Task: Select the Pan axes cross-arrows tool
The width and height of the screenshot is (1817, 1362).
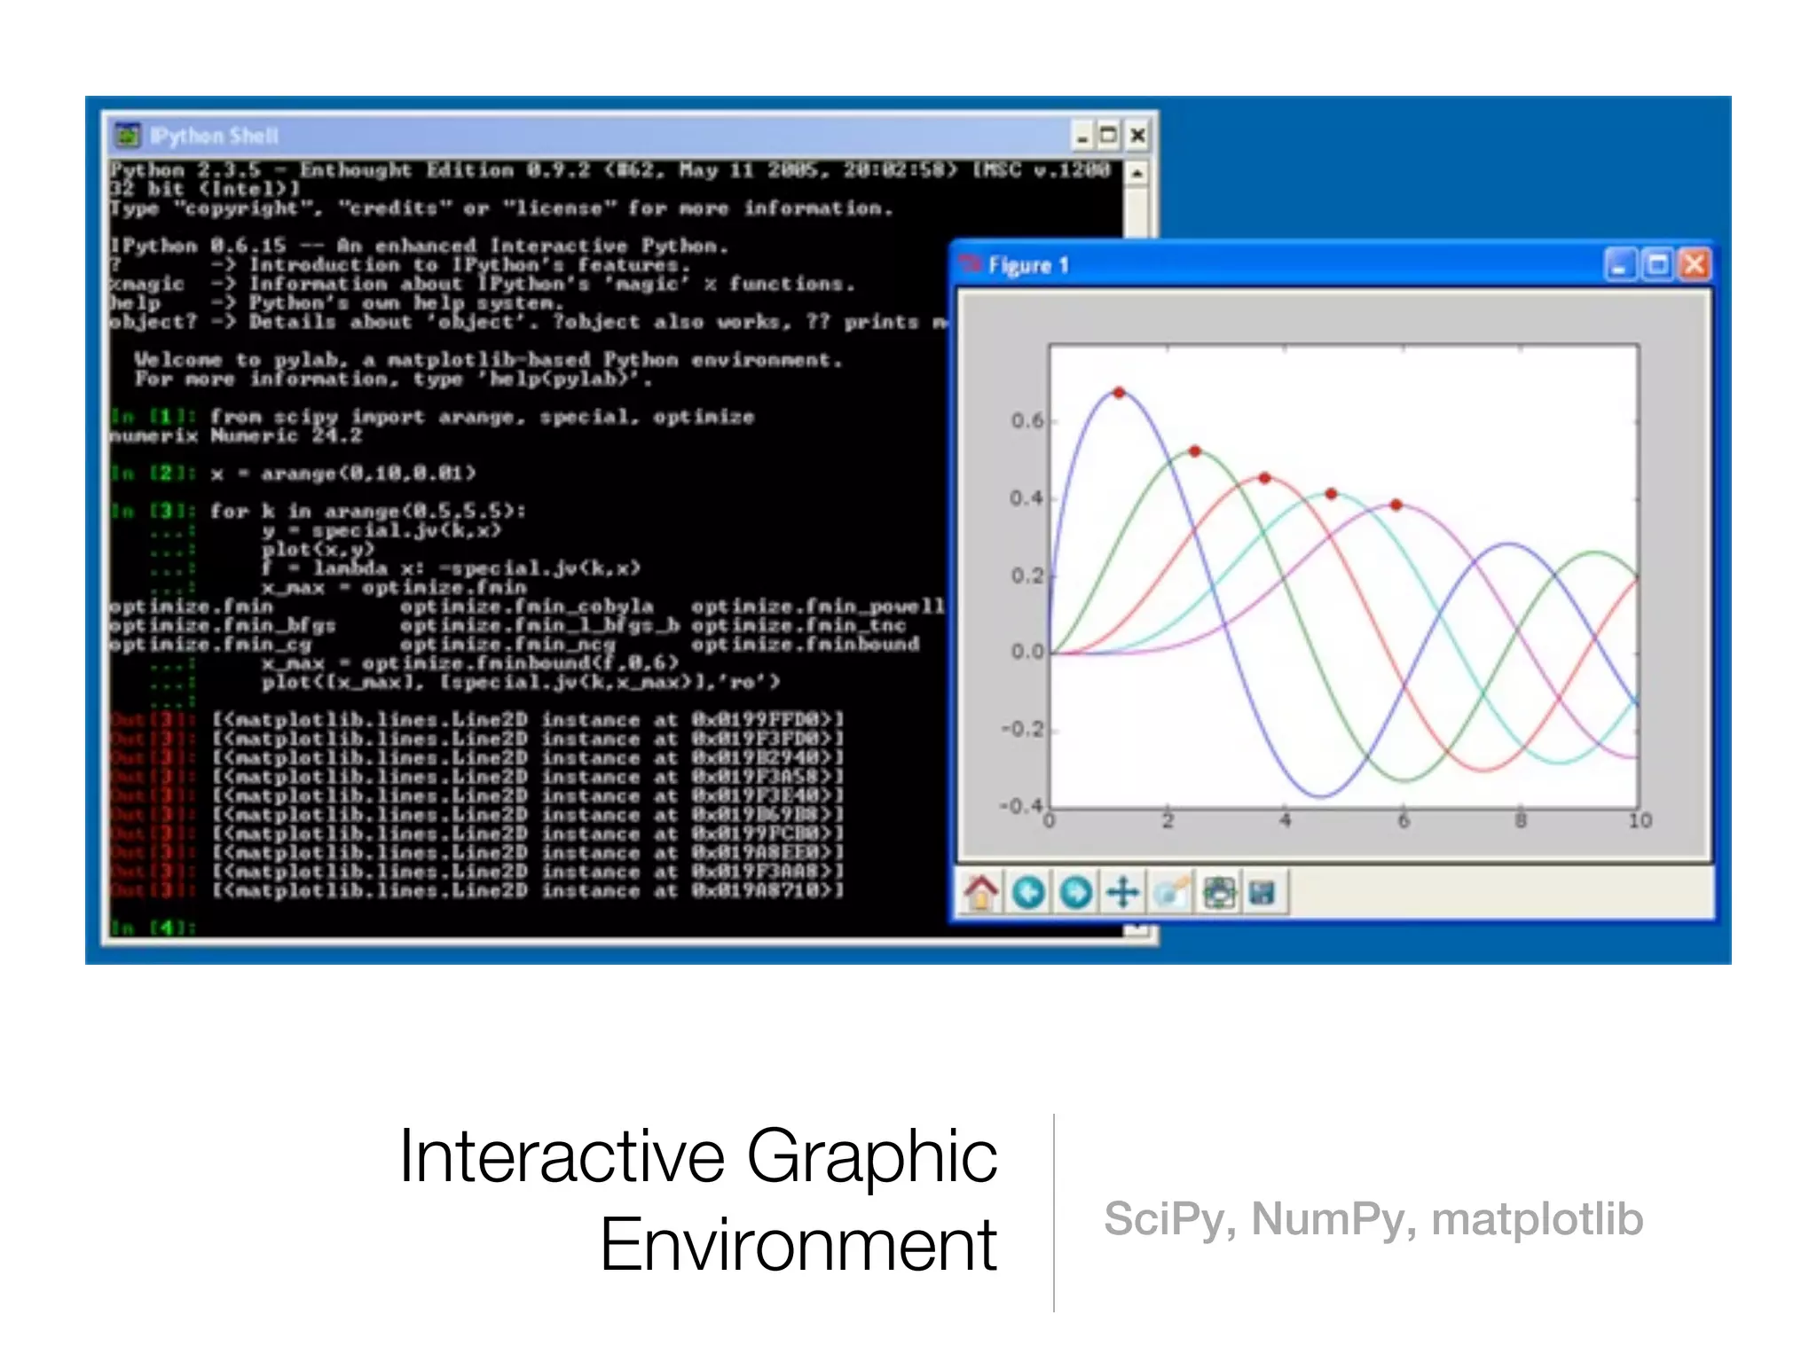Action: (1123, 892)
